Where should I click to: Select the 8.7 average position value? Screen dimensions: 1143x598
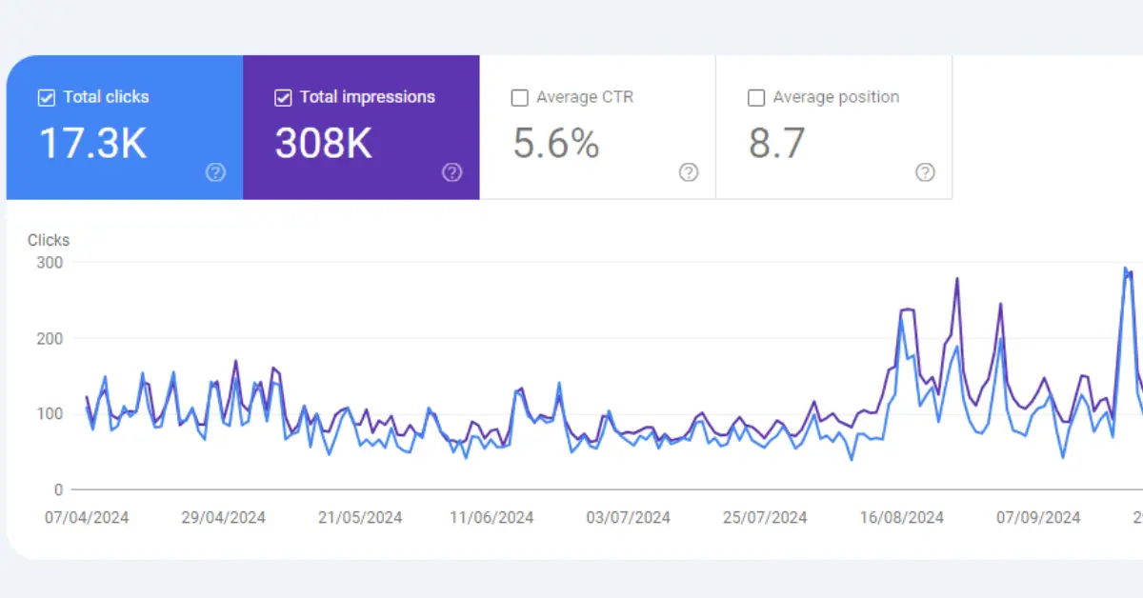776,143
